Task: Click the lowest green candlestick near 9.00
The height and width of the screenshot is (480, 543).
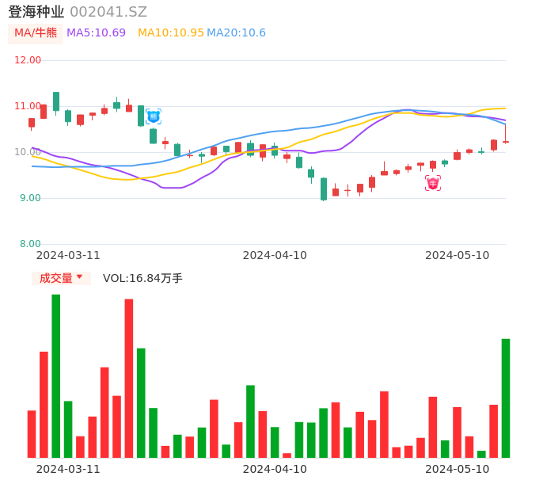Action: coord(324,189)
